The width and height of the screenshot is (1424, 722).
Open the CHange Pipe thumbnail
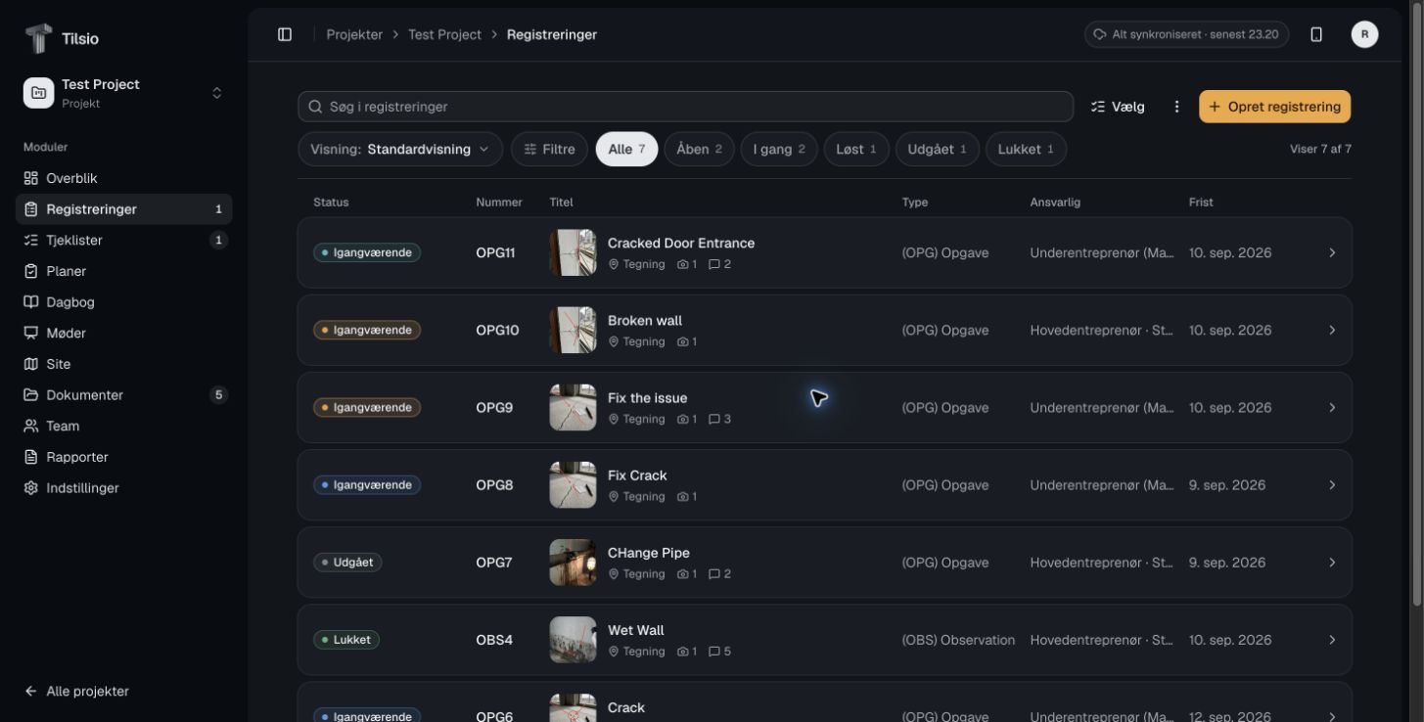pyautogui.click(x=573, y=563)
